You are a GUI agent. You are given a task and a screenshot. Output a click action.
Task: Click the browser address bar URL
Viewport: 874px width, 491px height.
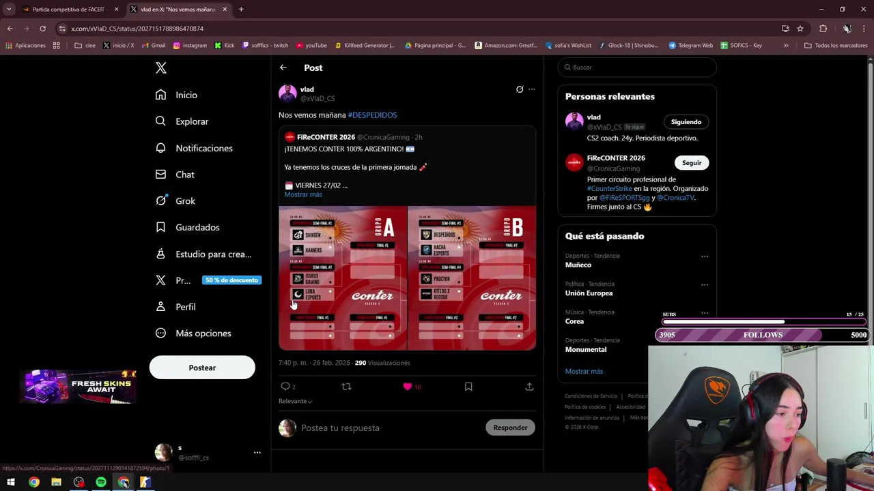137,29
